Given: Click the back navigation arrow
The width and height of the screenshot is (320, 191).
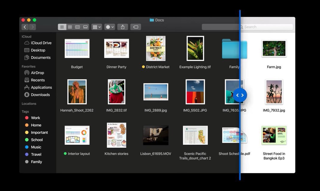Looking at the screenshot, I should pos(25,27).
